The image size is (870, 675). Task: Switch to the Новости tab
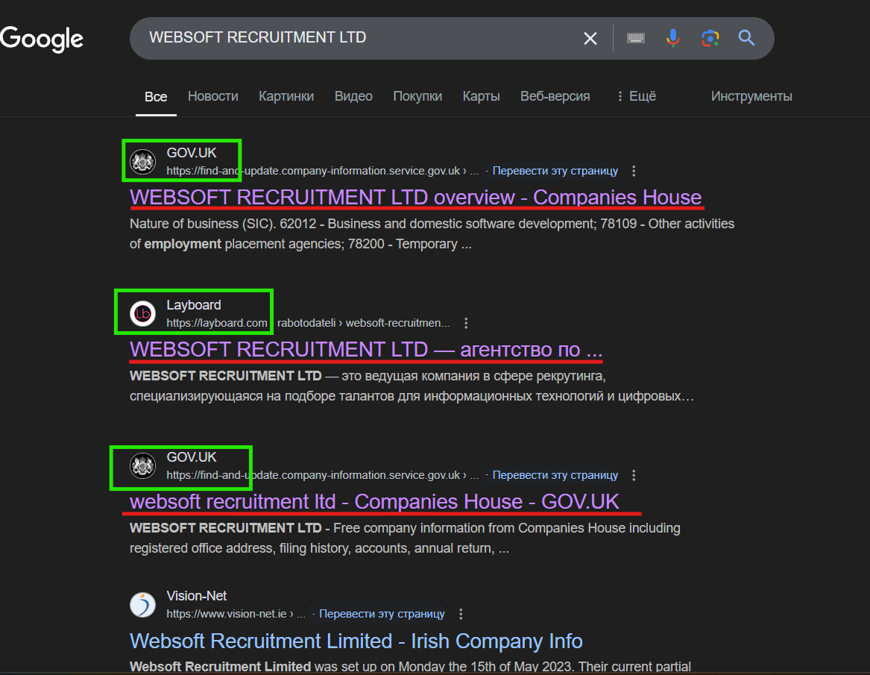[x=213, y=96]
